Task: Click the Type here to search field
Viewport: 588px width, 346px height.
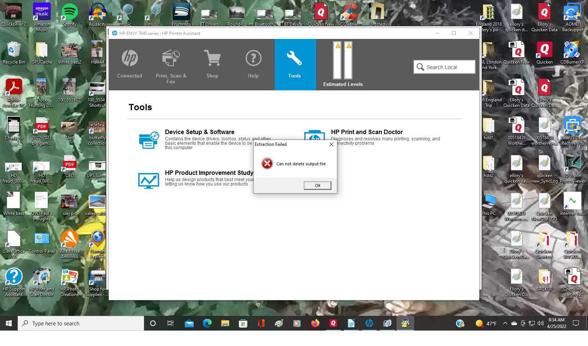Action: [x=81, y=323]
